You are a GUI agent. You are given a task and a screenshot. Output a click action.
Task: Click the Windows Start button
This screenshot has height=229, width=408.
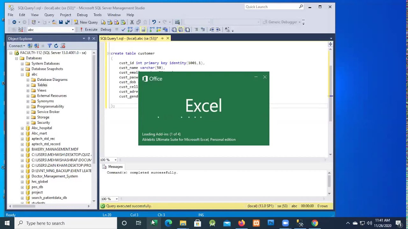(7, 223)
